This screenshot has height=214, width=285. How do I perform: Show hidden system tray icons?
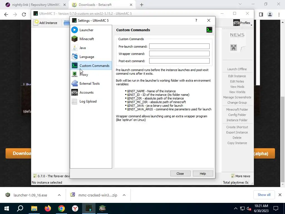[x=235, y=208]
